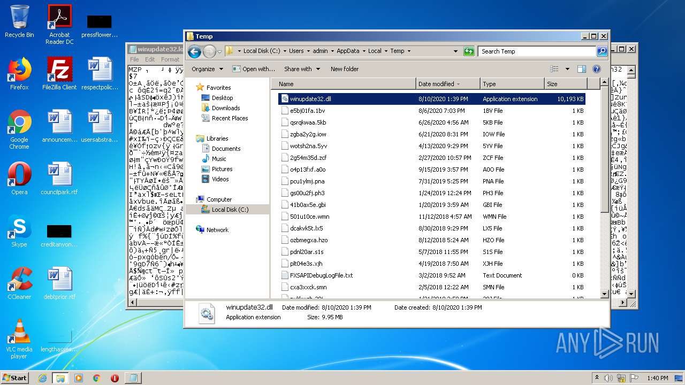The height and width of the screenshot is (385, 685).
Task: Click the search magnifier icon
Action: click(602, 51)
